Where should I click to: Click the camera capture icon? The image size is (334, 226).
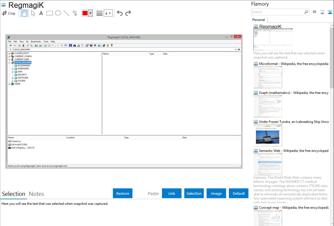314,12
